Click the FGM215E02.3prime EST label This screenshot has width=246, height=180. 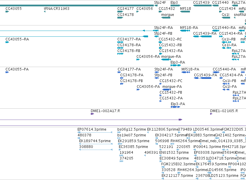[x=178, y=164]
